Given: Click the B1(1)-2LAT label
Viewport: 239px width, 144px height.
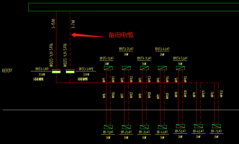Looking at the screenshot, I should 126,49.
